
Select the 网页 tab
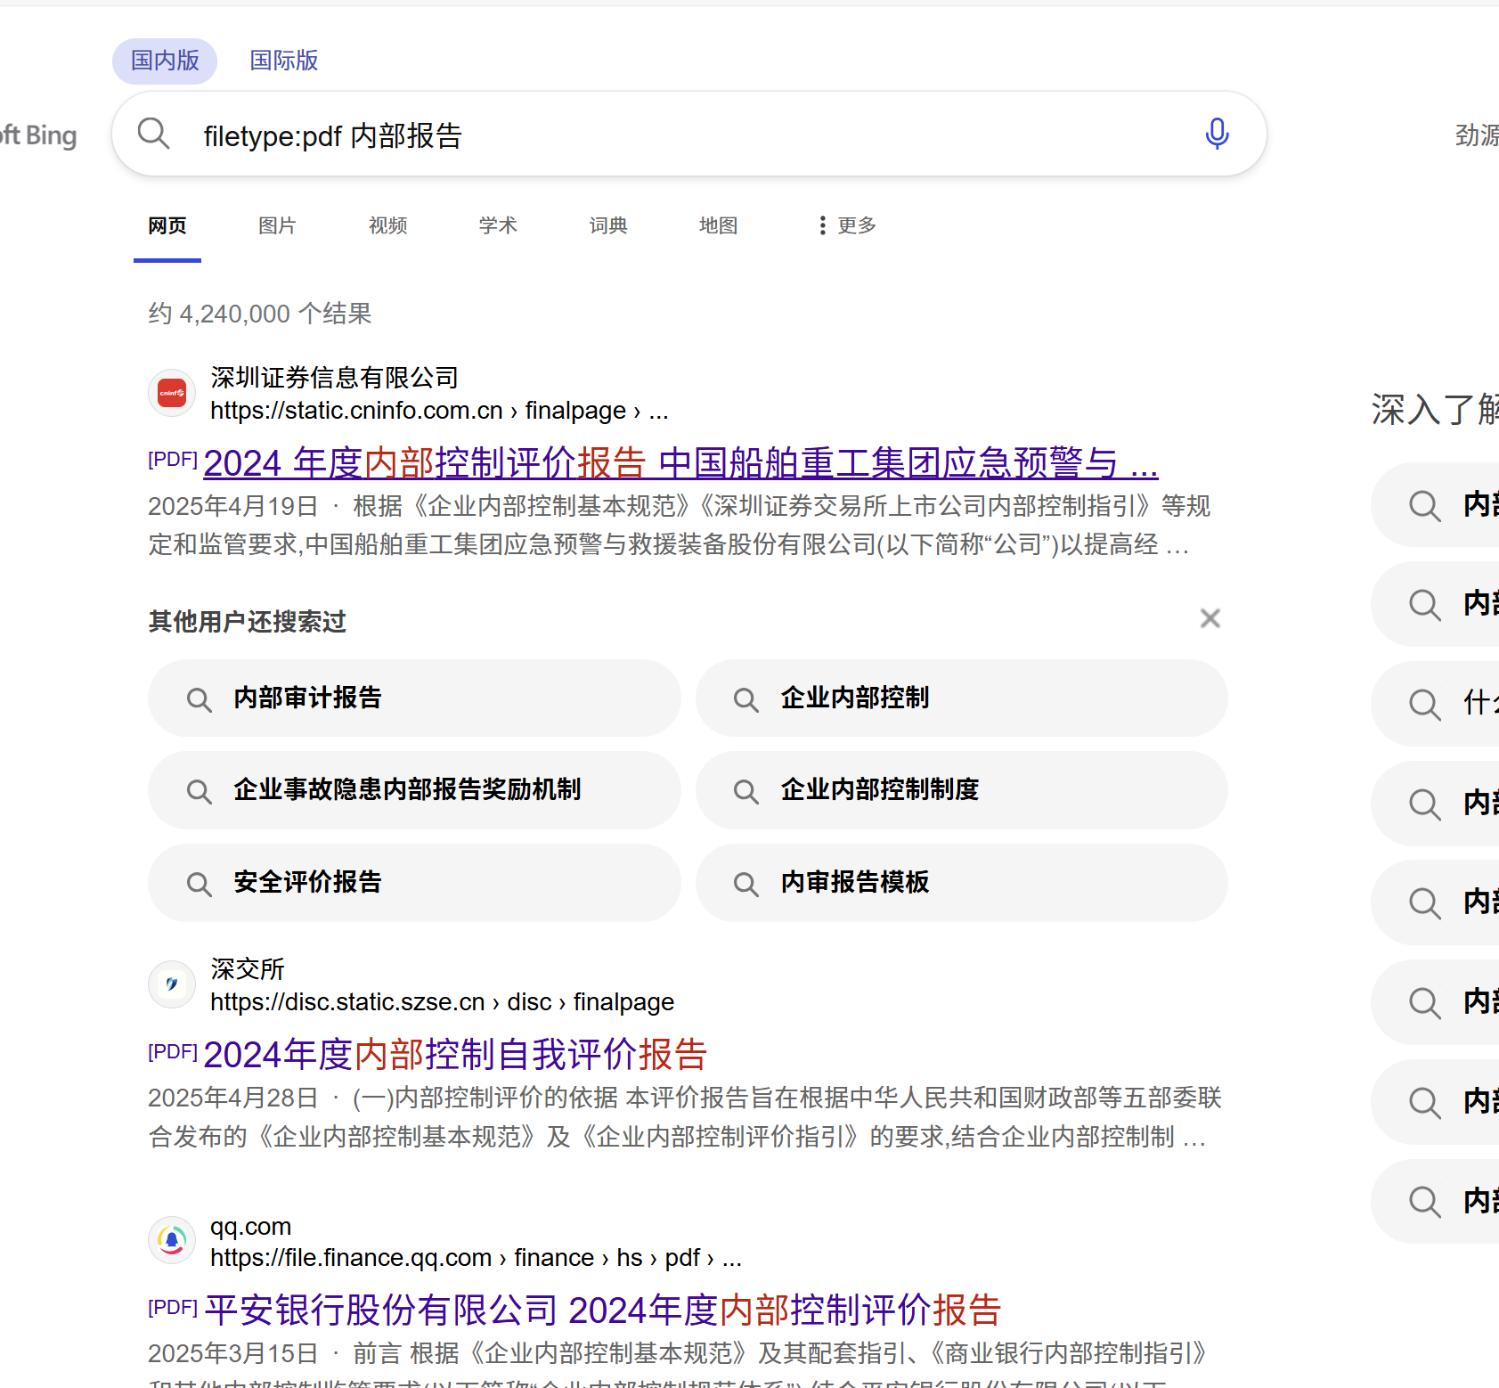pos(167,225)
